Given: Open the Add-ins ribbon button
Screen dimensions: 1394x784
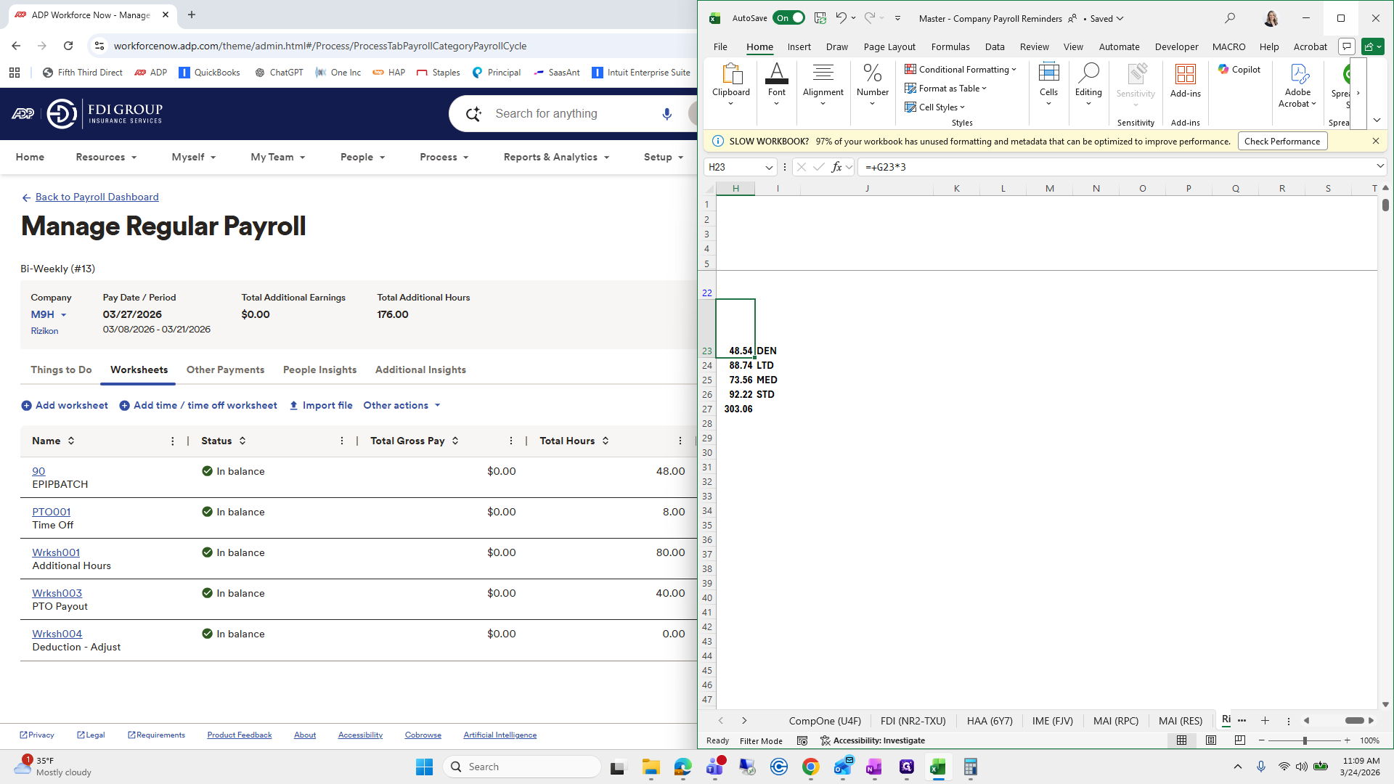Looking at the screenshot, I should click(x=1185, y=80).
